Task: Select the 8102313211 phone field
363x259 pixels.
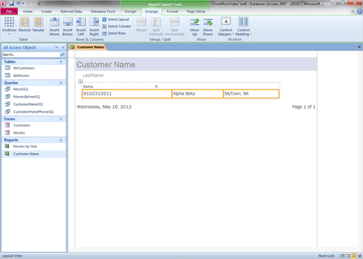Action: tap(127, 94)
